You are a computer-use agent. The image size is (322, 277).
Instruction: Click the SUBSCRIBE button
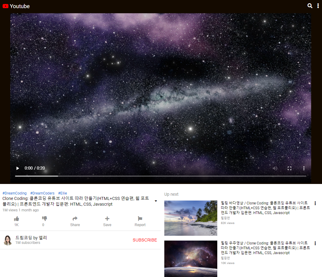pyautogui.click(x=145, y=240)
